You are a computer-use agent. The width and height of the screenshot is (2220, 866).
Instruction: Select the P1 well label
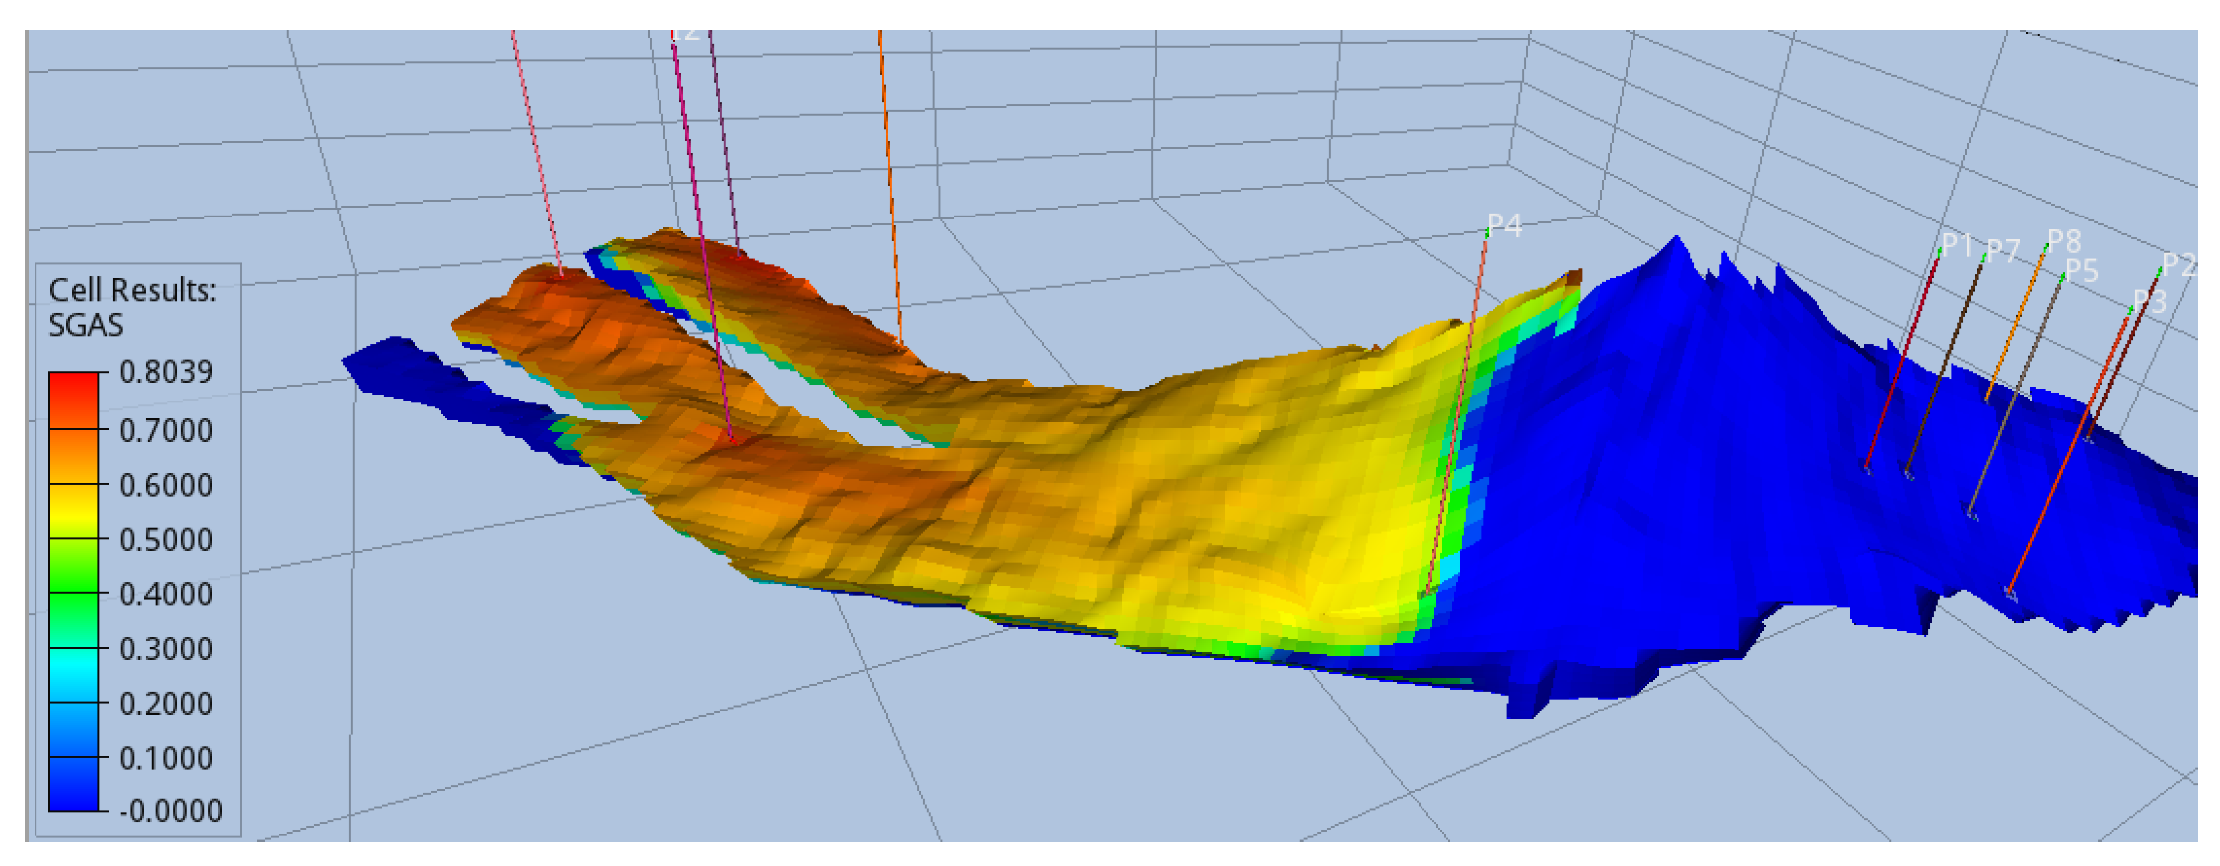(1957, 245)
